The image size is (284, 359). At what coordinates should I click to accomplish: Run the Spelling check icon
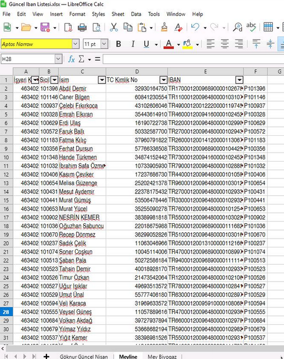click(252, 27)
